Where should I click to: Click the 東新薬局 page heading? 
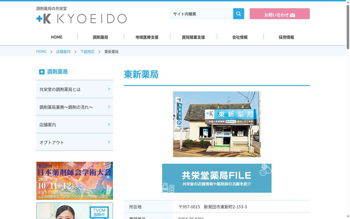coord(141,74)
